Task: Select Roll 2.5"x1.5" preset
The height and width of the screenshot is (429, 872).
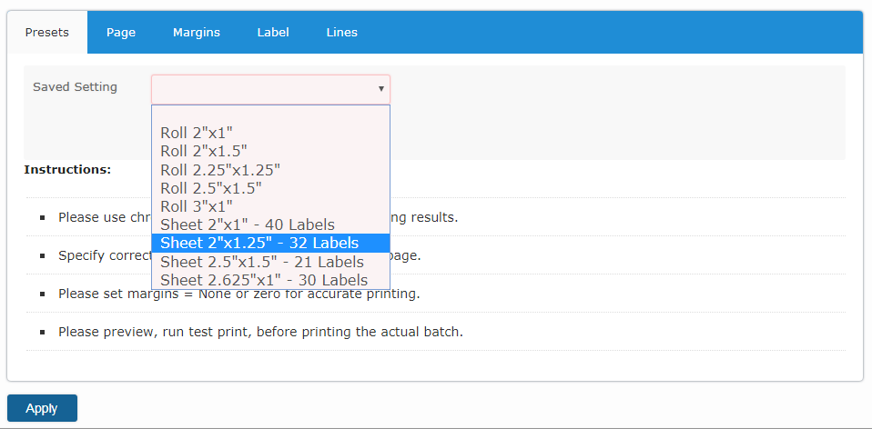Action: tap(271, 187)
